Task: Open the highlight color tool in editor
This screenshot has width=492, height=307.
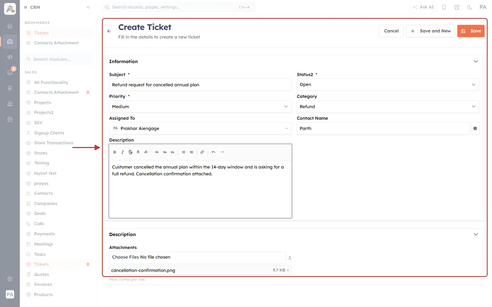Action: [146, 152]
